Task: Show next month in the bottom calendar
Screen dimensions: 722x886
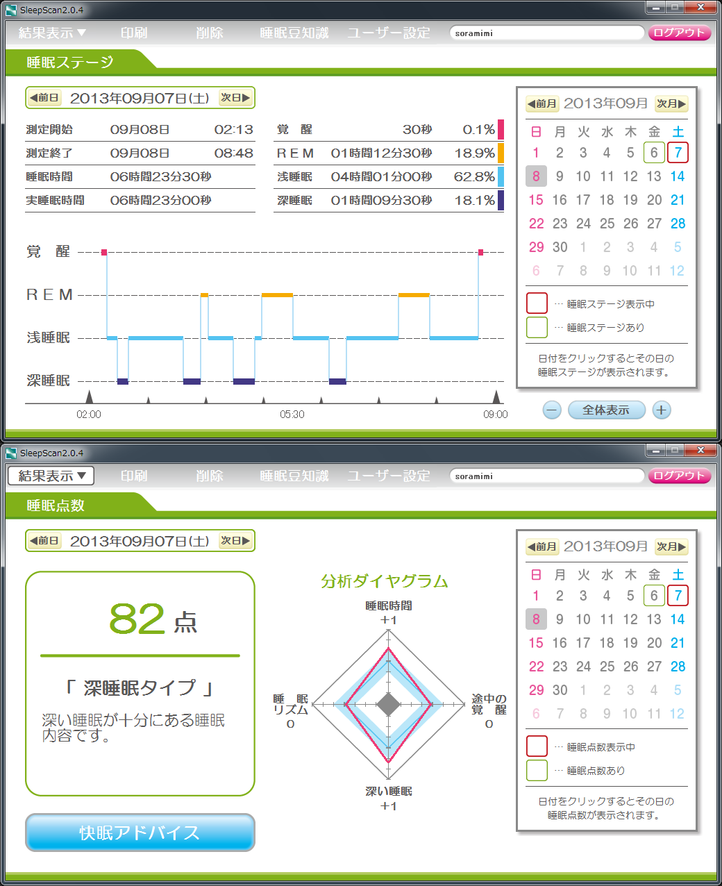Action: tap(671, 547)
